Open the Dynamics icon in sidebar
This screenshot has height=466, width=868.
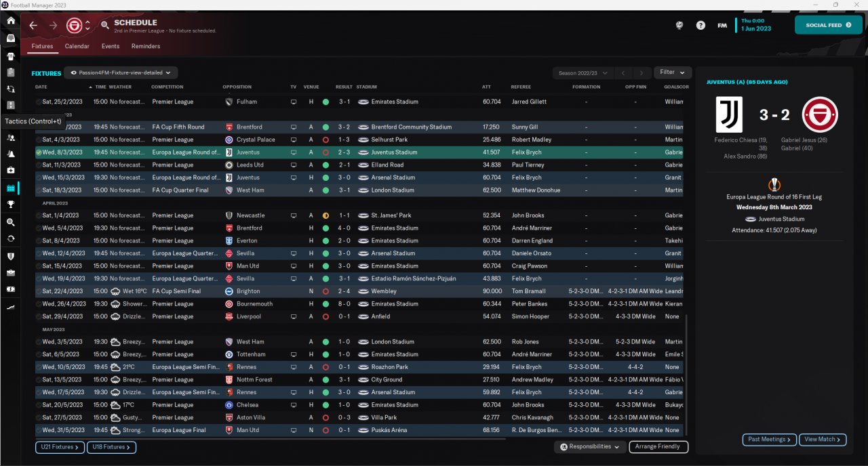pos(11,89)
